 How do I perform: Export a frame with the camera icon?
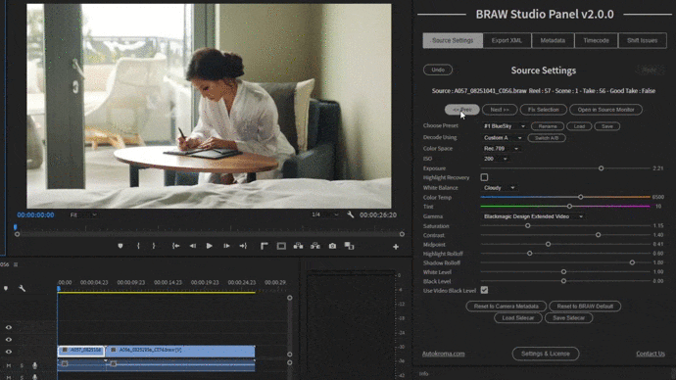click(332, 246)
